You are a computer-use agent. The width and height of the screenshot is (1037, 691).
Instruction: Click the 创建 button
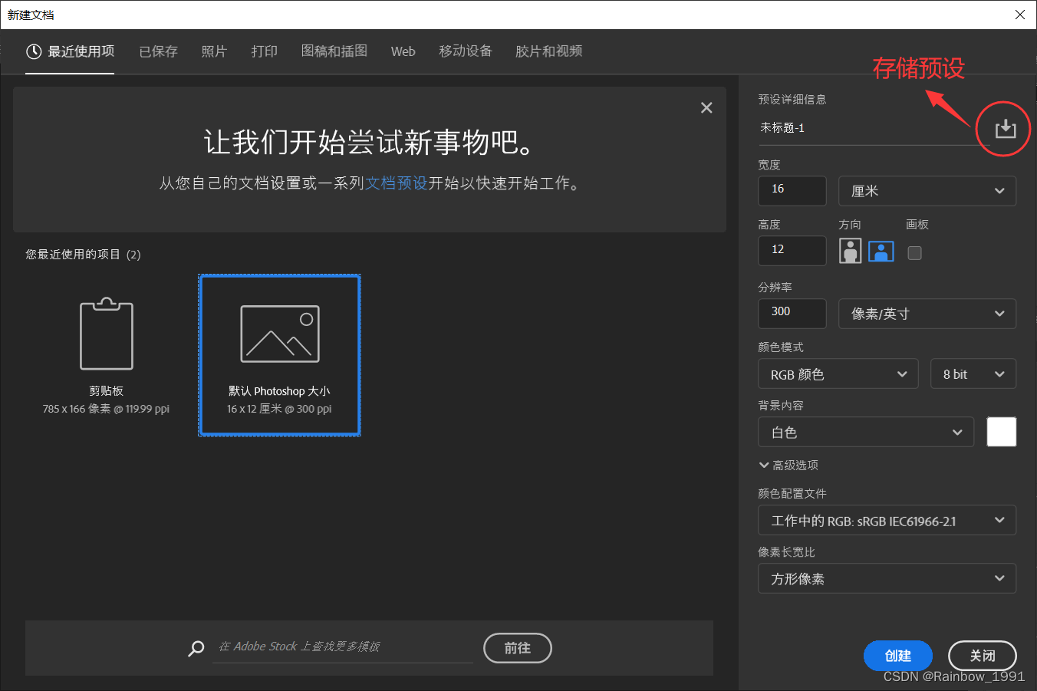[x=898, y=656]
